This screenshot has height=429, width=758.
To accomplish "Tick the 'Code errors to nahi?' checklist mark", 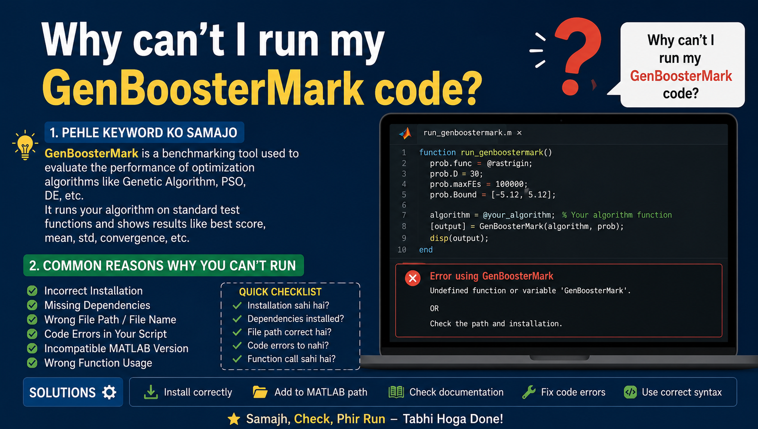I will [237, 345].
